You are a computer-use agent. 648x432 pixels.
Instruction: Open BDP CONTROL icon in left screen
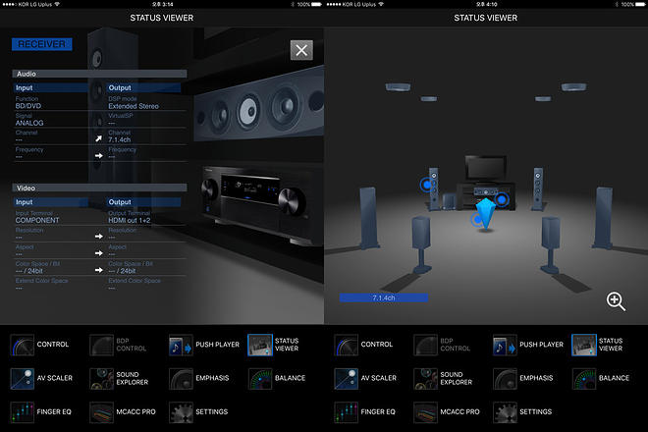(x=102, y=345)
